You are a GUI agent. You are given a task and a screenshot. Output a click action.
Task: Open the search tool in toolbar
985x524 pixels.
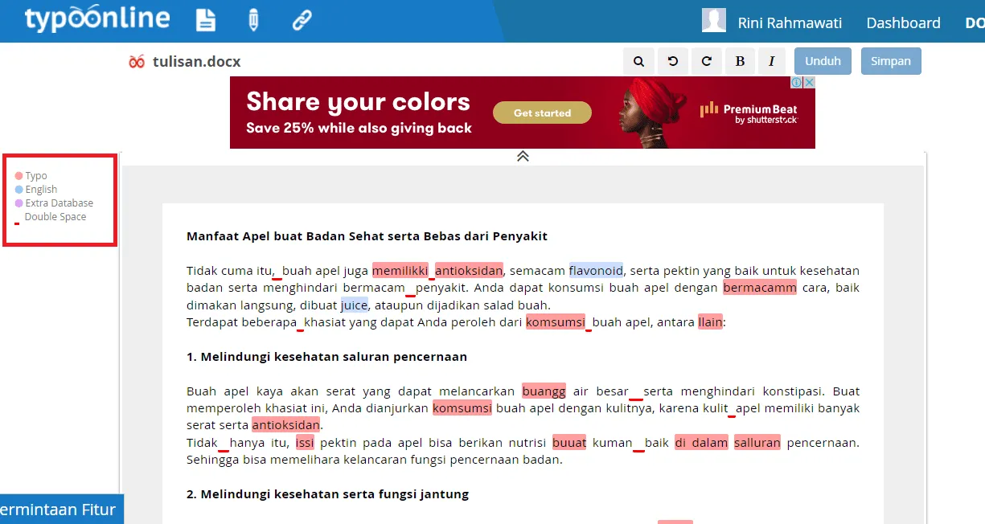(638, 61)
